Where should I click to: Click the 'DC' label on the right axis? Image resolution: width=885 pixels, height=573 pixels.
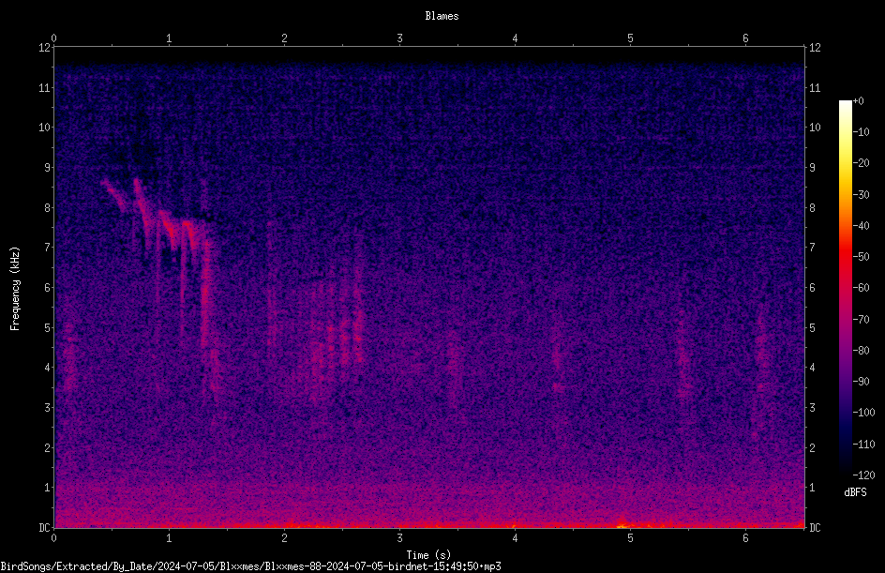click(815, 528)
